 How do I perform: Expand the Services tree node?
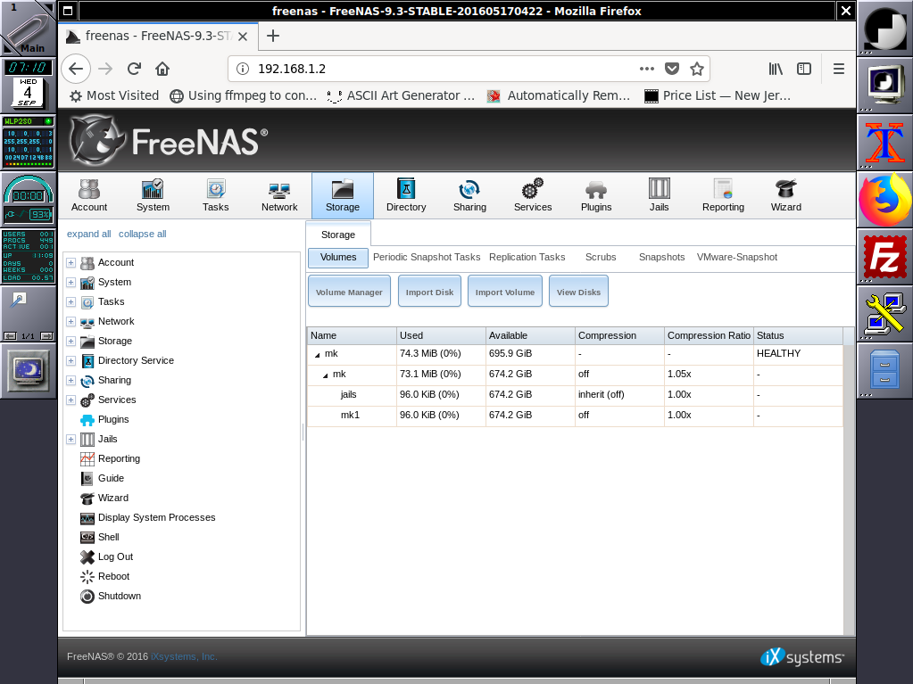click(71, 400)
